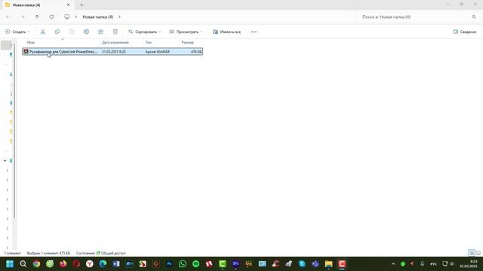Open Opera browser from the taskbar
The width and height of the screenshot is (483, 271).
click(x=76, y=264)
